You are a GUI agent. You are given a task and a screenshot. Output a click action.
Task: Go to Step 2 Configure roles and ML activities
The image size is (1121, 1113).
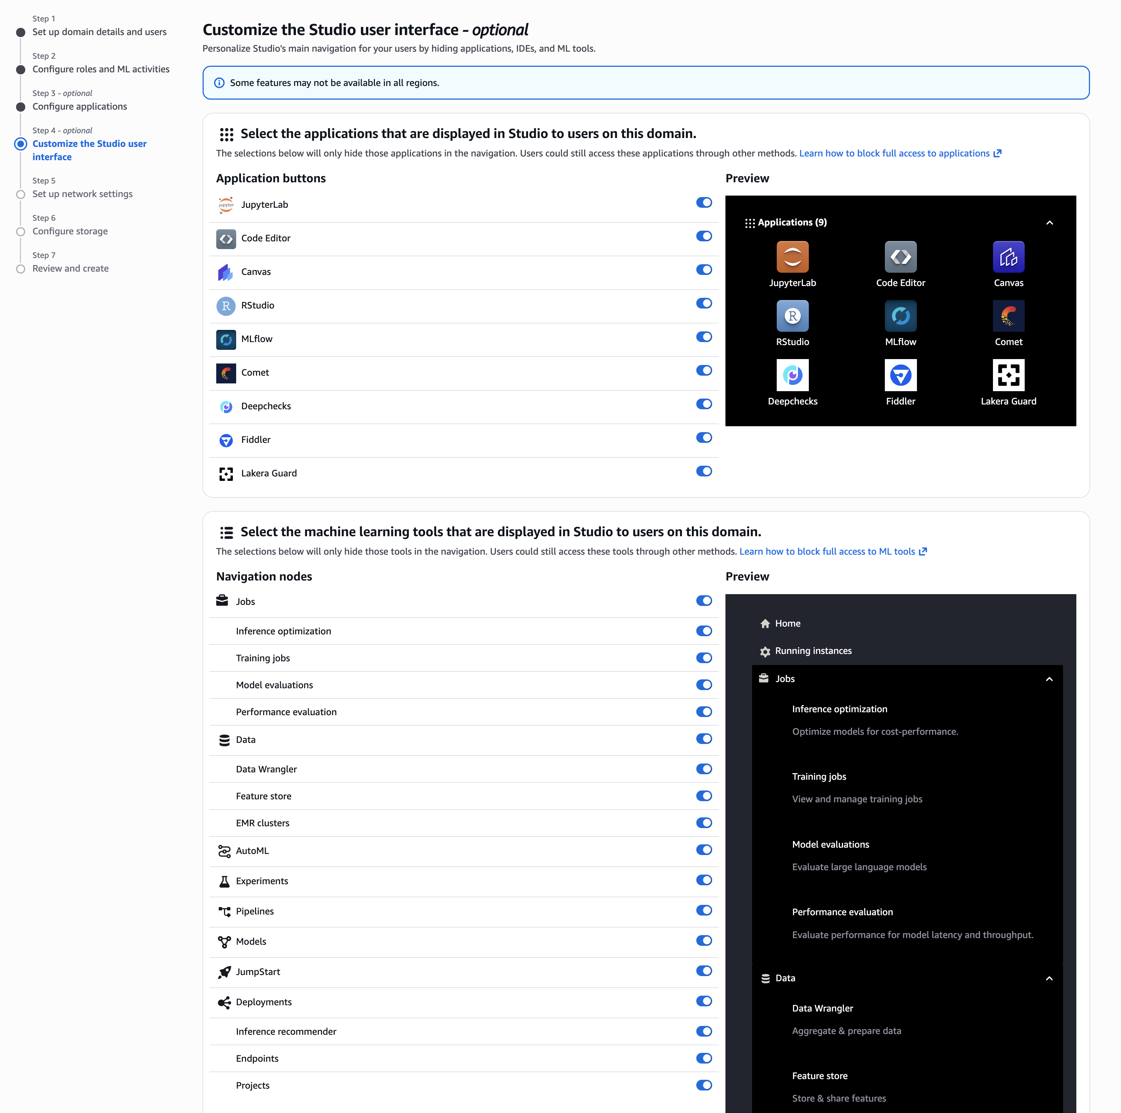click(x=101, y=69)
